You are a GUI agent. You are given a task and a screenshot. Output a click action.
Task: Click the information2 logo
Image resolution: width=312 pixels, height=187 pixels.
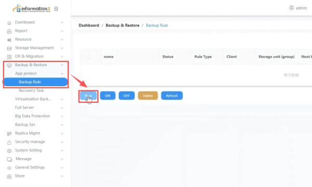[31, 8]
